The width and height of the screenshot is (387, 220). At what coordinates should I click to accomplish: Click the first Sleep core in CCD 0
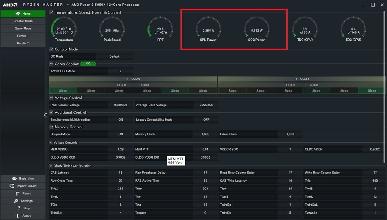click(x=63, y=91)
